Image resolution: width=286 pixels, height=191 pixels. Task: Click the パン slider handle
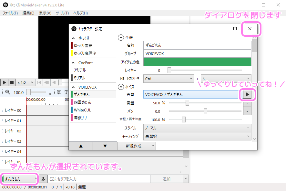pos(205,111)
